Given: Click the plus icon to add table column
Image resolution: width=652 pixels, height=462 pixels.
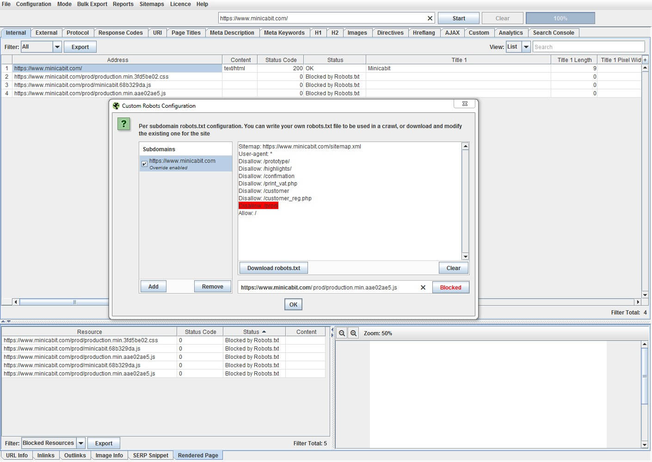Looking at the screenshot, I should point(645,60).
